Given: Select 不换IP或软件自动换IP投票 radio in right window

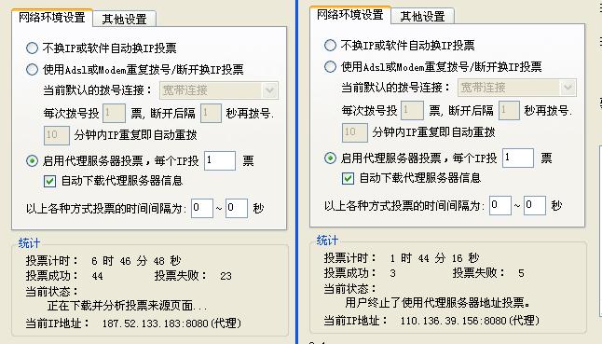Looking at the screenshot, I should coord(330,46).
